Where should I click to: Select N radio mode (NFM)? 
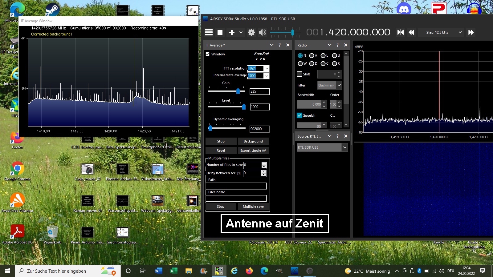300,56
